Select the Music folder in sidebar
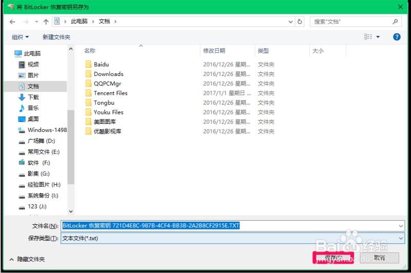The width and height of the screenshot is (411, 273). pos(33,108)
